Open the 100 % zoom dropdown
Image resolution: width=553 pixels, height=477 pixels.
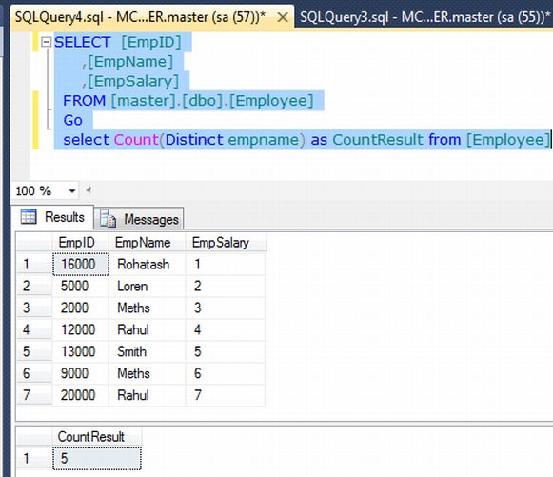72,190
